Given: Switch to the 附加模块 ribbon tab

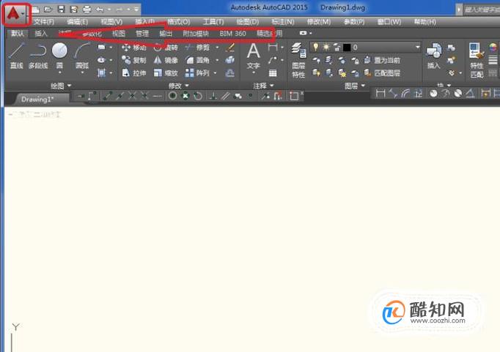Looking at the screenshot, I should 196,34.
